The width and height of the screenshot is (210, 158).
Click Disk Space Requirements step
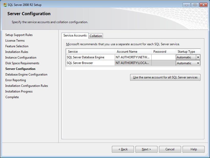pos(22,63)
